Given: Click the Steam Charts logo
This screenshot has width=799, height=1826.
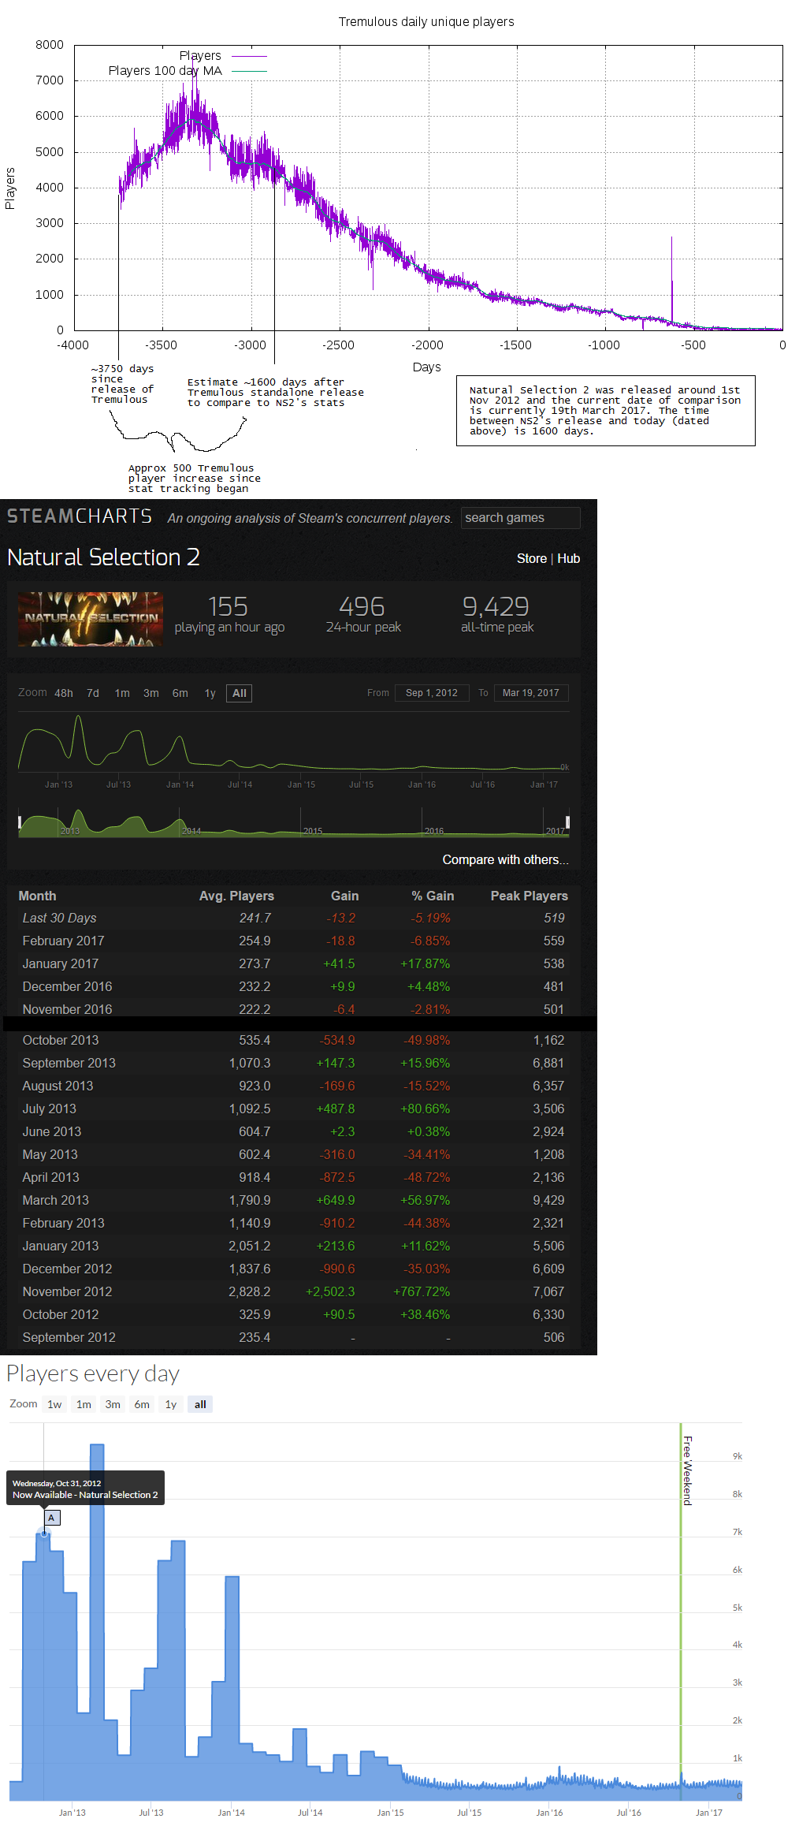Looking at the screenshot, I should 80,516.
